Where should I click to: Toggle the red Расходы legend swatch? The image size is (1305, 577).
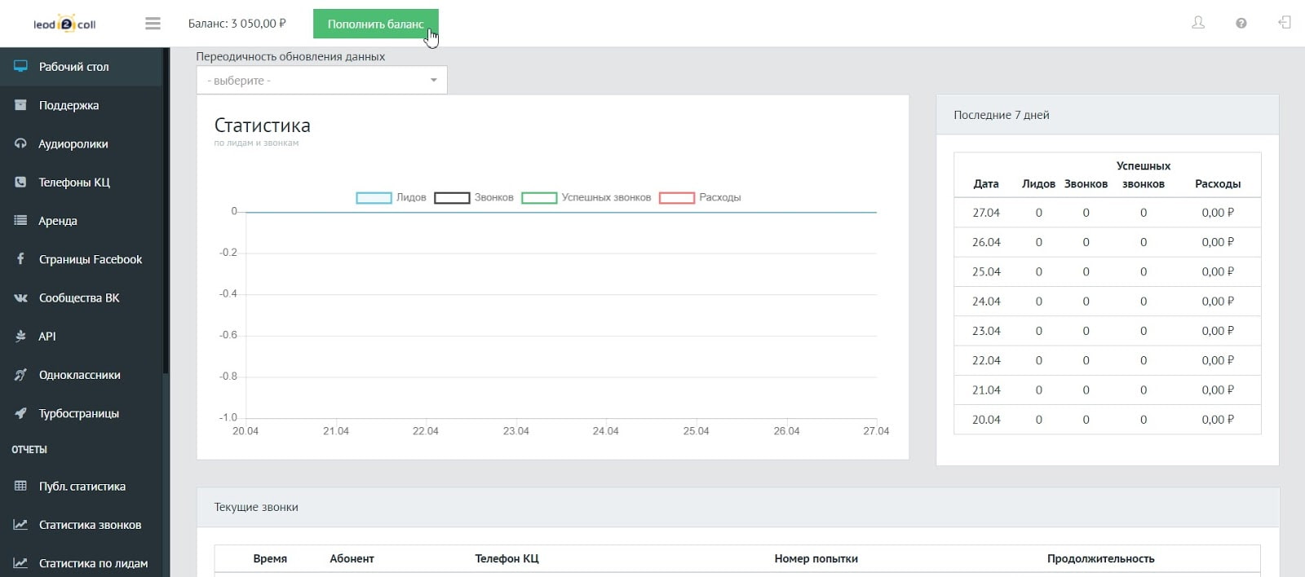[676, 198]
